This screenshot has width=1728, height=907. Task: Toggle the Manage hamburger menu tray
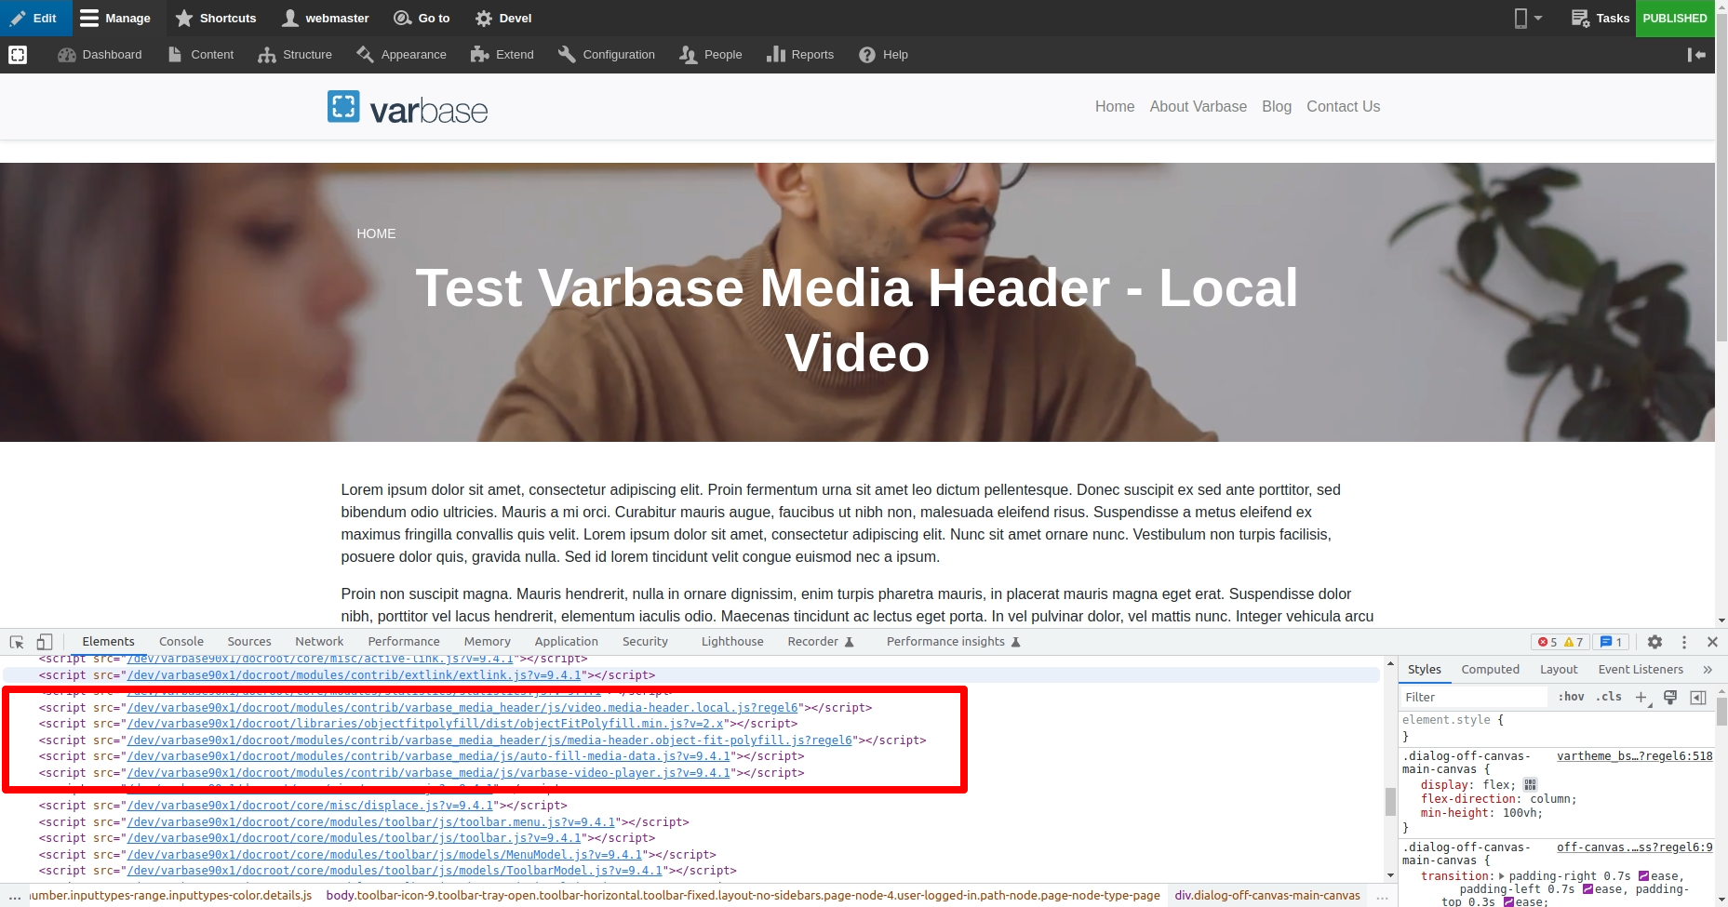[x=115, y=18]
